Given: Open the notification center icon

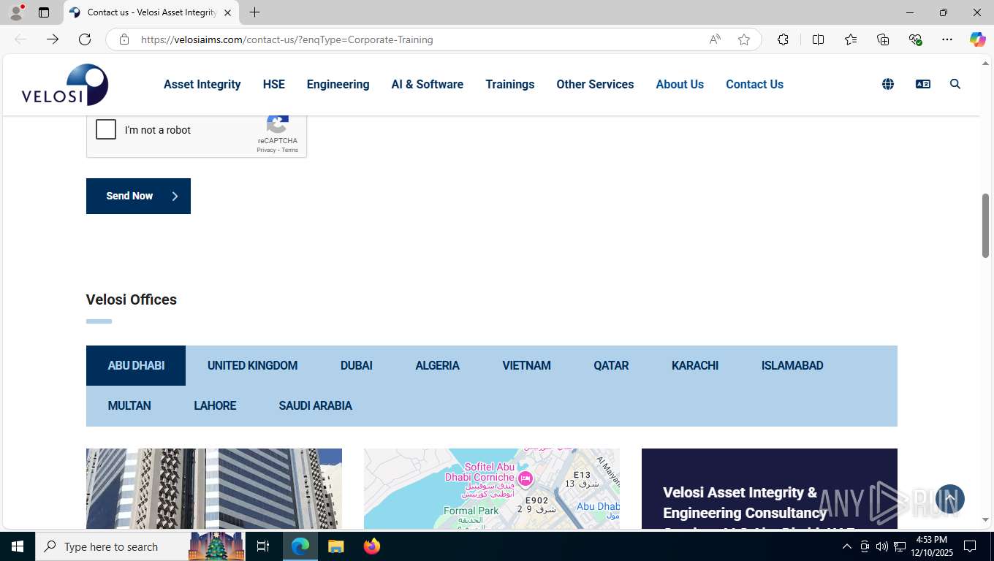Looking at the screenshot, I should (970, 546).
